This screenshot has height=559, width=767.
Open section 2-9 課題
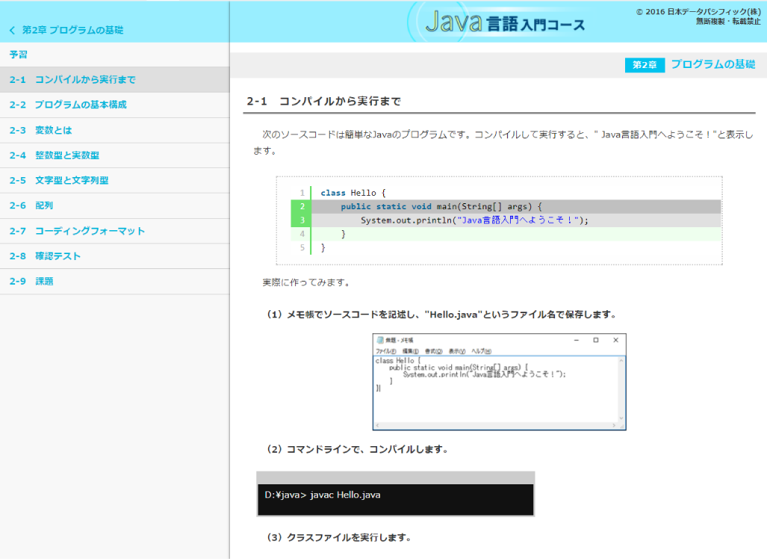114,282
